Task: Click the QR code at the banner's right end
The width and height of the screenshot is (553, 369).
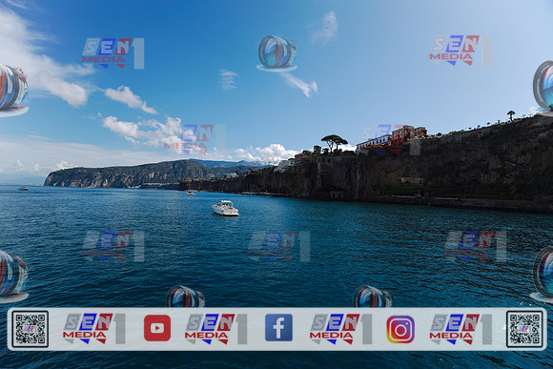Action: point(524,329)
